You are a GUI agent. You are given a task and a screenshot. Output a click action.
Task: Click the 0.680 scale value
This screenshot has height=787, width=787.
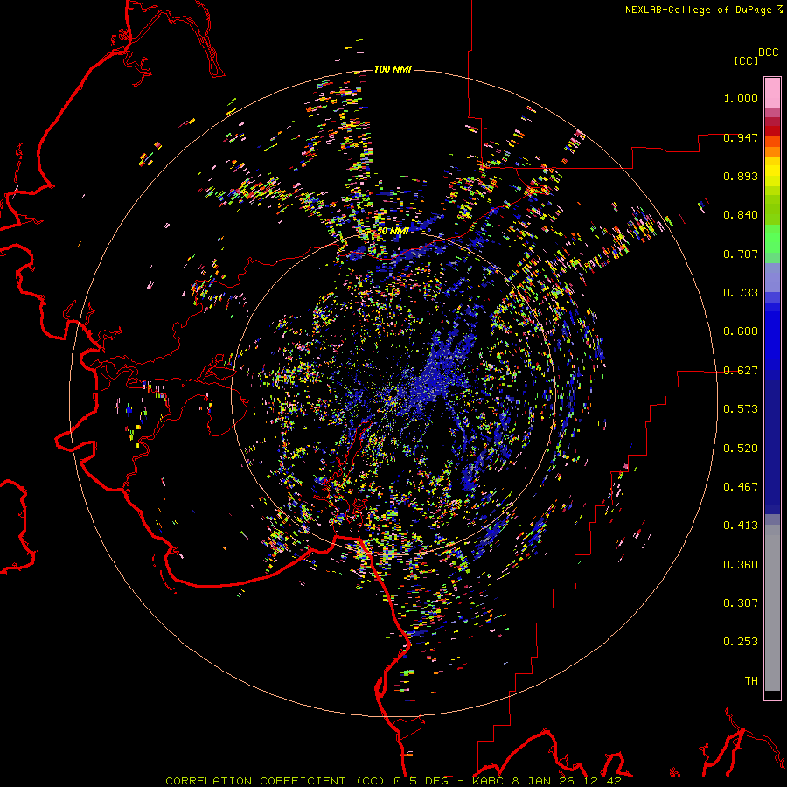coord(741,331)
